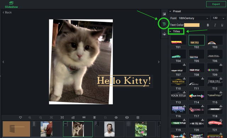The width and height of the screenshot is (227, 138).
Task: Click the Hello Kitty! text overlay
Action: [124, 81]
